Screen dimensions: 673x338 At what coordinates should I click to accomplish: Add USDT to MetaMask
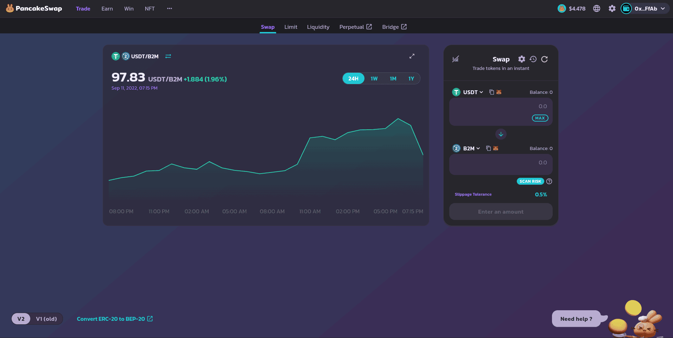pos(499,92)
